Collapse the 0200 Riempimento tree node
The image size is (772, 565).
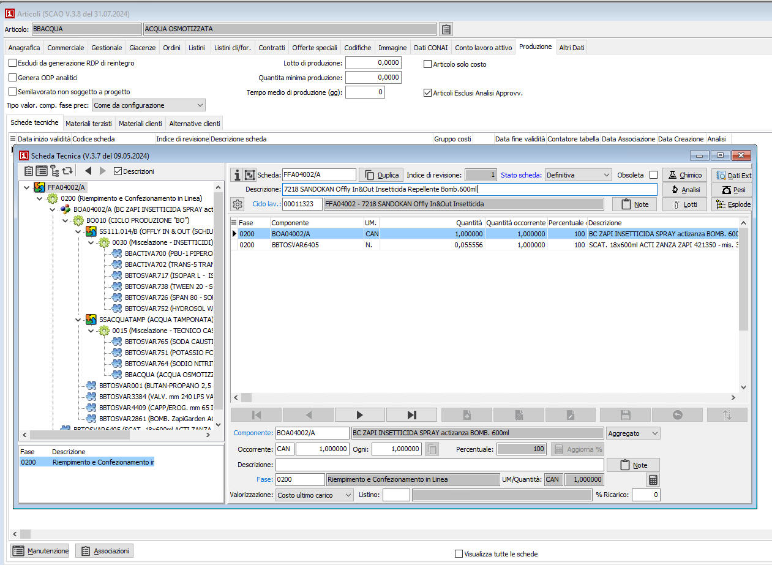point(40,198)
